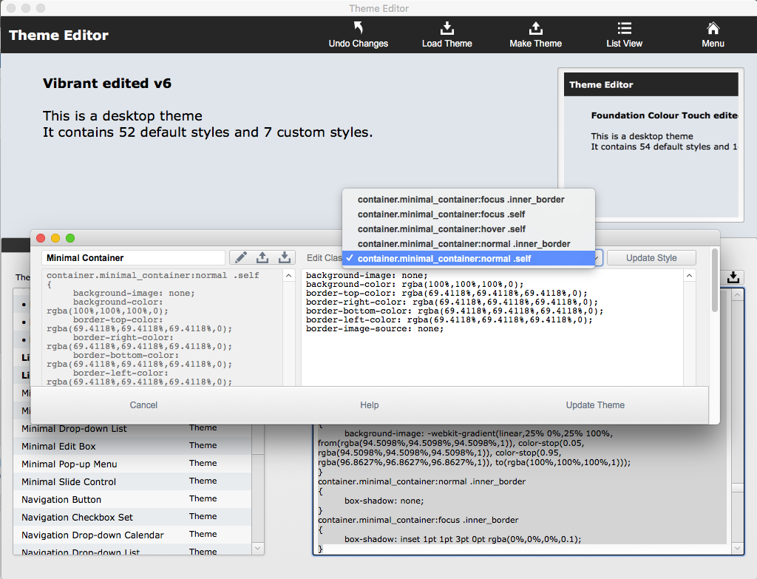The width and height of the screenshot is (757, 579).
Task: Select container.minimal_container:focus .inner_border option
Action: point(461,200)
